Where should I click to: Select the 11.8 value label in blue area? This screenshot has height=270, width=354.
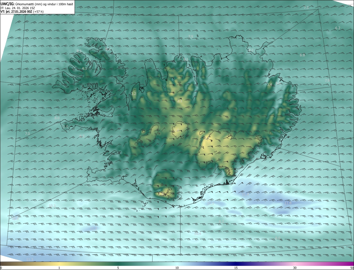[x=288, y=203]
